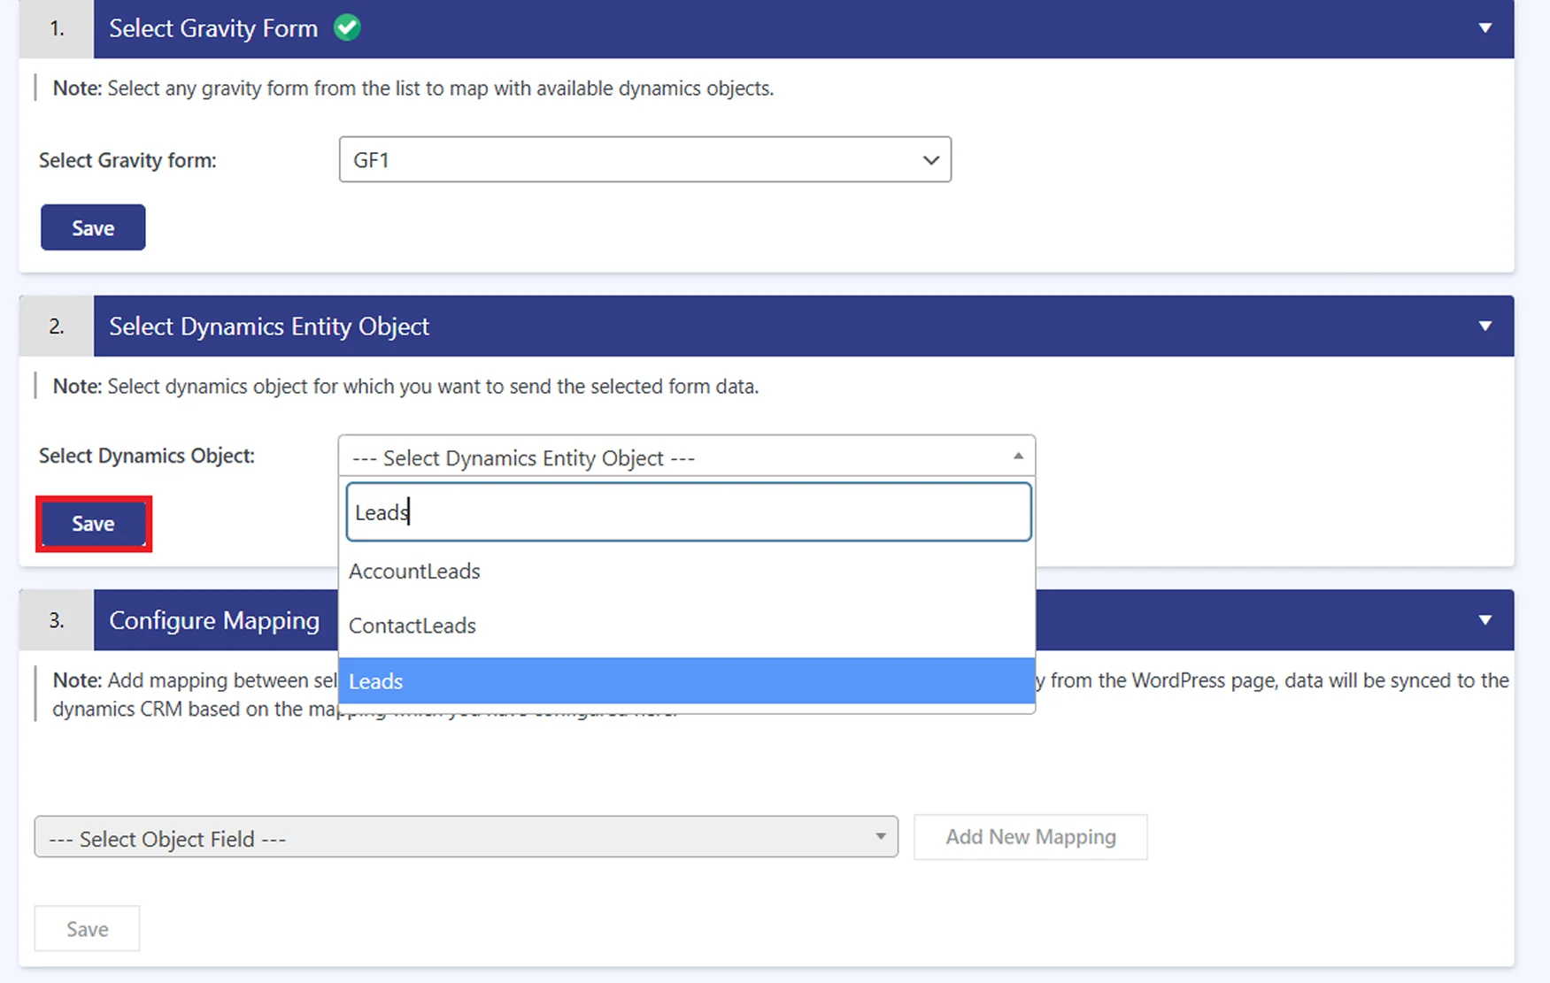Click the Select Gravity Form section header
This screenshot has height=983, width=1550.
213,27
